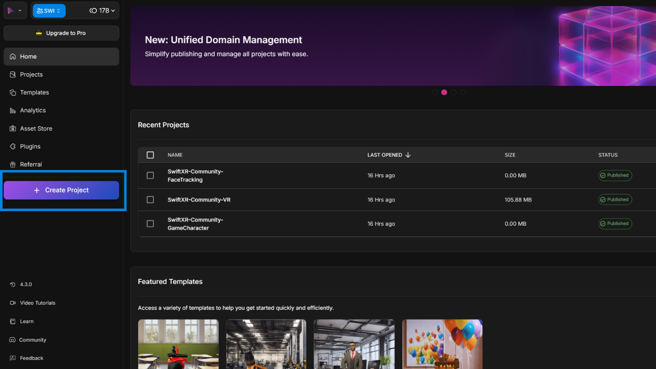Open the 178 credits dropdown
The image size is (656, 369).
[x=102, y=11]
